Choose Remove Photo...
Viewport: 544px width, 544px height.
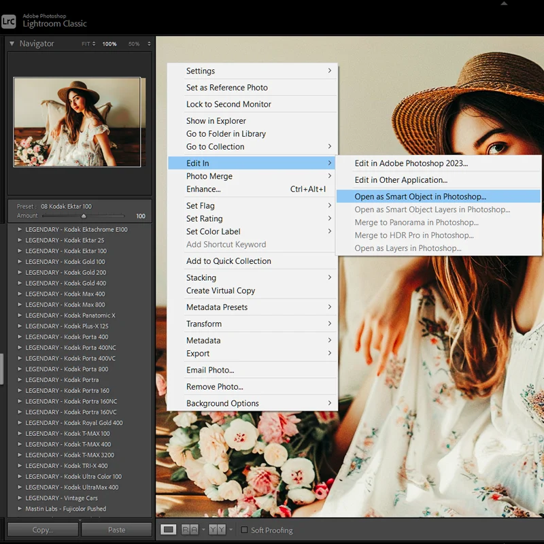pyautogui.click(x=252, y=387)
